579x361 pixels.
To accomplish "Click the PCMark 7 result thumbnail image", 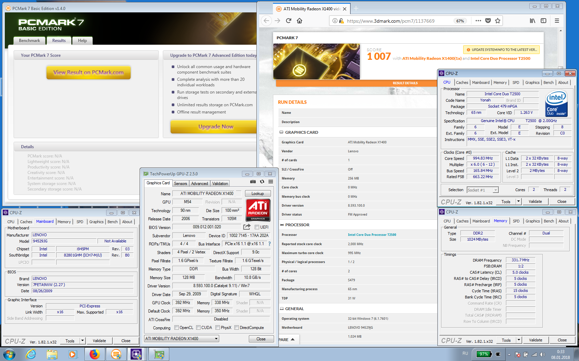I will 316,62.
